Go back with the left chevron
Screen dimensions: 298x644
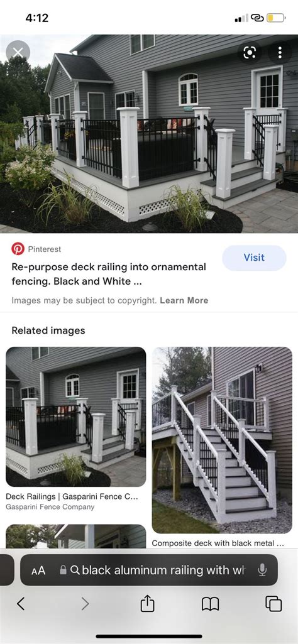coord(21,603)
